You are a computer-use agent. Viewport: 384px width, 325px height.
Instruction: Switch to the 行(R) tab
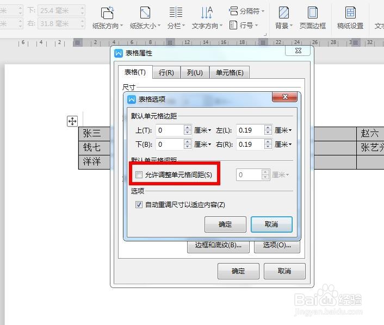coord(166,73)
